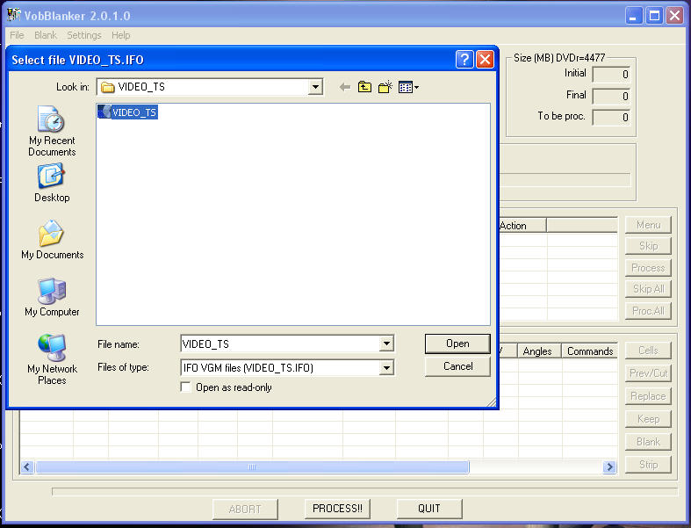Click the PROCESS!! button
The image size is (691, 528).
[337, 509]
